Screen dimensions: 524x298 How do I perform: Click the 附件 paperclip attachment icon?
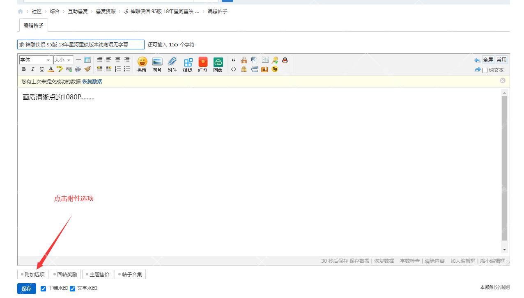click(172, 64)
